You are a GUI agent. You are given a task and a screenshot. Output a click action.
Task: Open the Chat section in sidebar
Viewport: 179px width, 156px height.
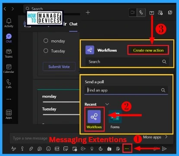[9, 38]
